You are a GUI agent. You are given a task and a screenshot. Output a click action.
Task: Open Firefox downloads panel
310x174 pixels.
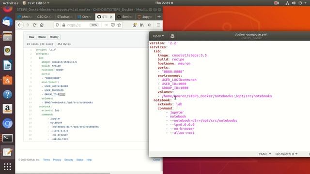click(135, 25)
